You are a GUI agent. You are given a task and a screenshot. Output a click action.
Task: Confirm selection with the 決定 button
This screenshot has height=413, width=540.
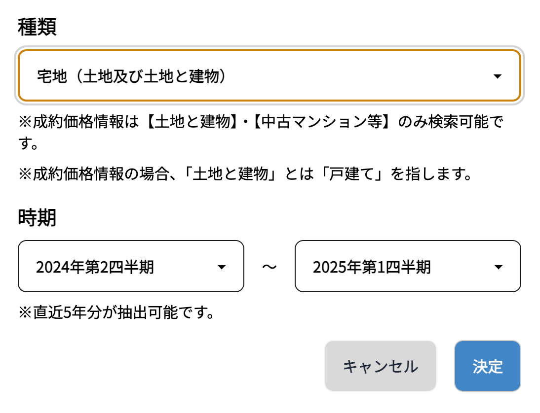487,366
